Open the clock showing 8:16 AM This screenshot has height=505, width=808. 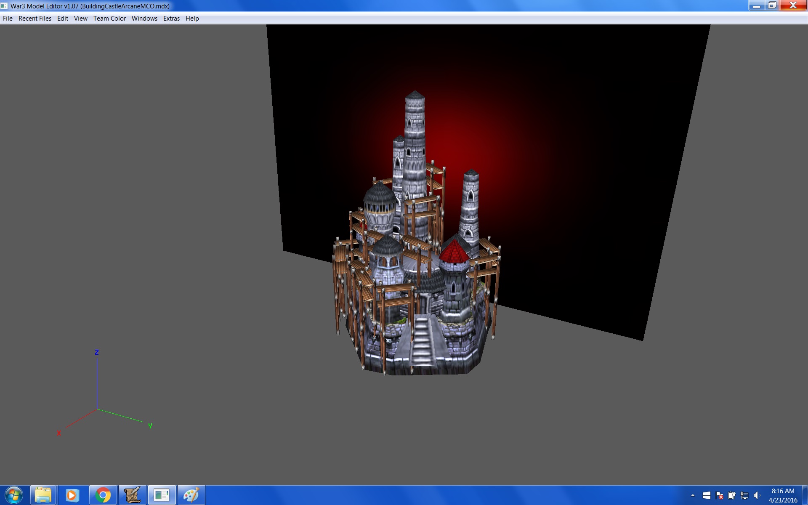coord(783,495)
